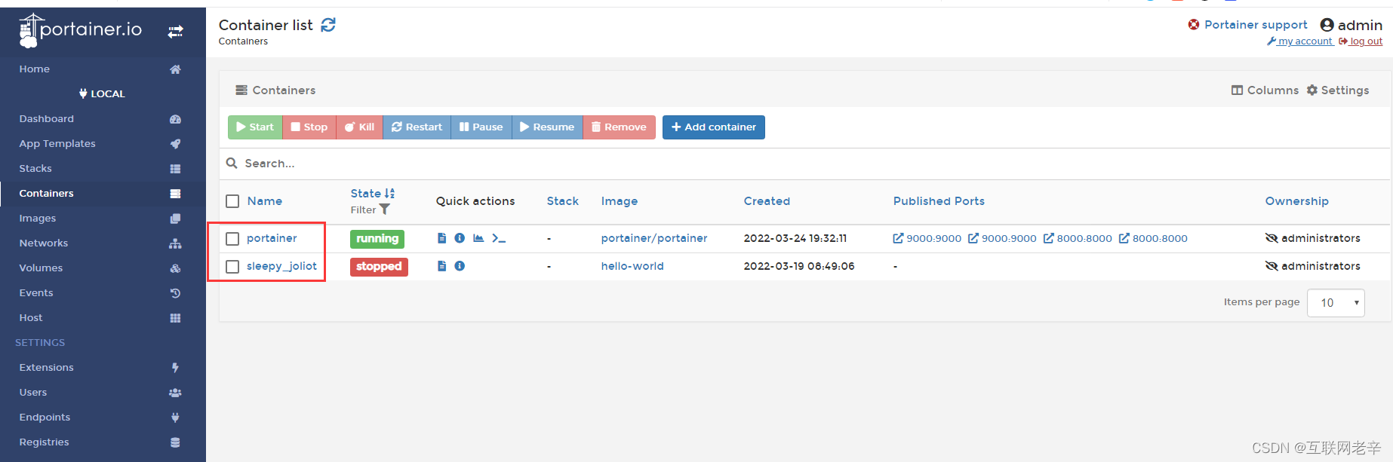Click the red Remove button
1393x462 pixels.
(619, 127)
